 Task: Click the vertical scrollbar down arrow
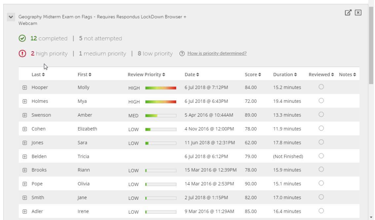pos(372,217)
